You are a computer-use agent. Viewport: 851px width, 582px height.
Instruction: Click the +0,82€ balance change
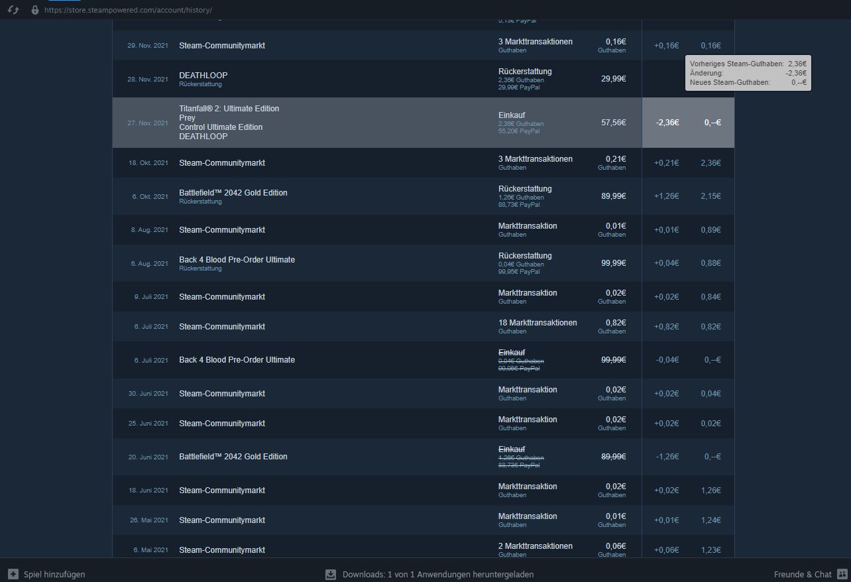pyautogui.click(x=667, y=327)
